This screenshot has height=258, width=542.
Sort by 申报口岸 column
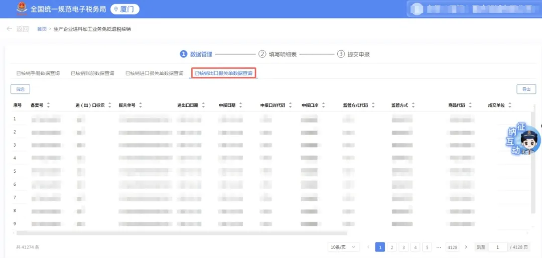click(323, 105)
